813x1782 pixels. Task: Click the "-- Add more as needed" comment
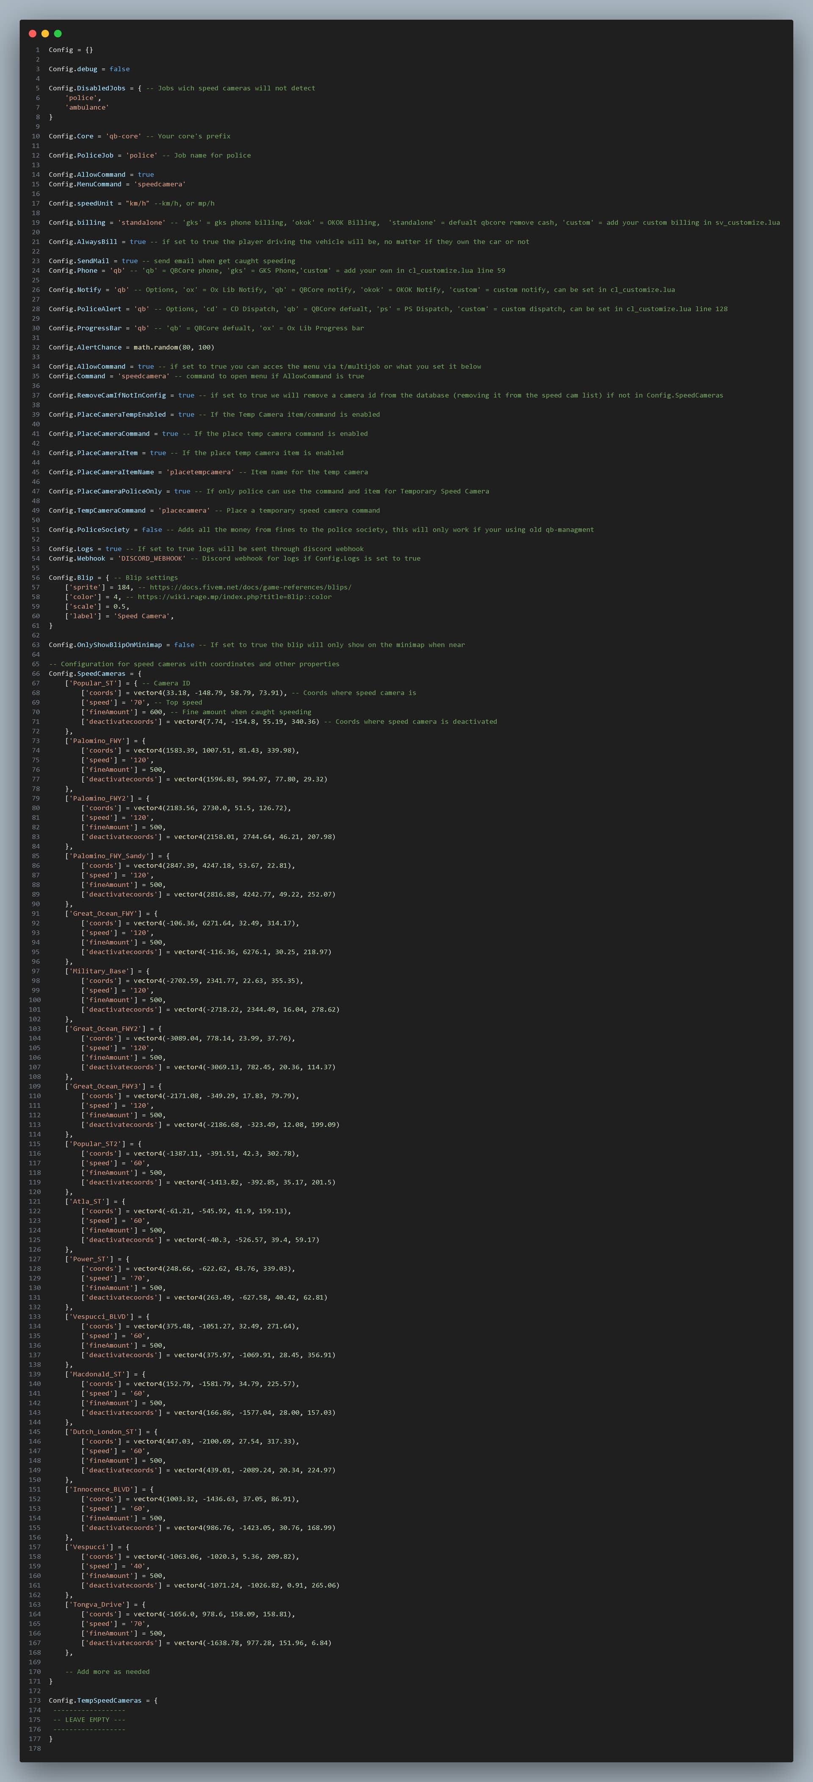pyautogui.click(x=107, y=1672)
